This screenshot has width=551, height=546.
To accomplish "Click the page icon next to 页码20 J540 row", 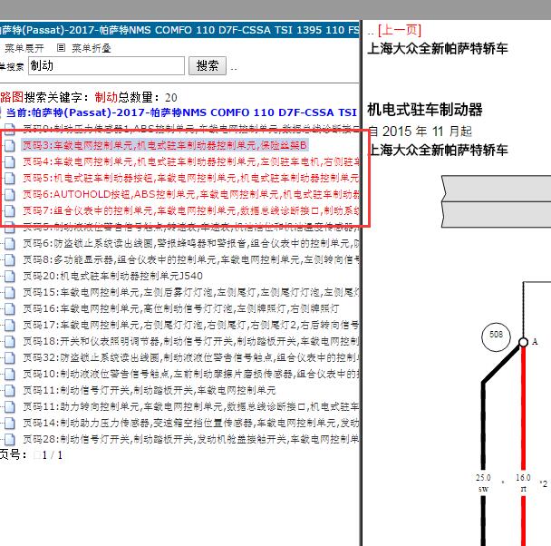I will [9, 276].
